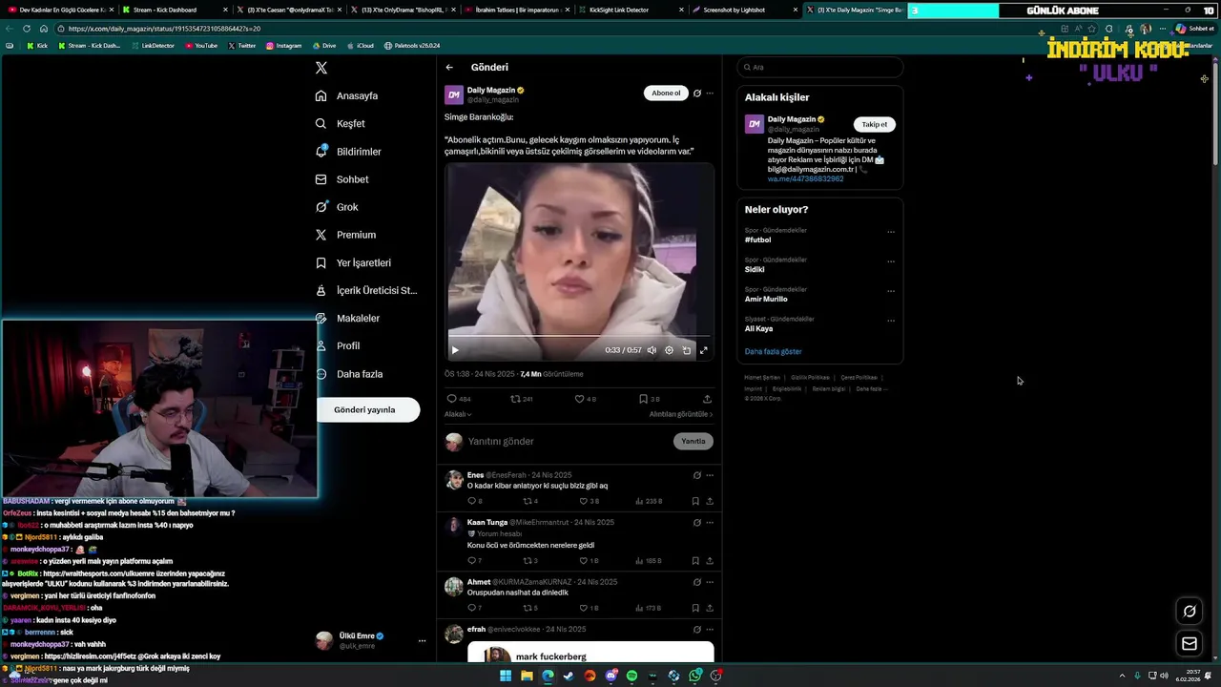
Task: Open more options for Ali Kaya trend
Action: coord(891,321)
